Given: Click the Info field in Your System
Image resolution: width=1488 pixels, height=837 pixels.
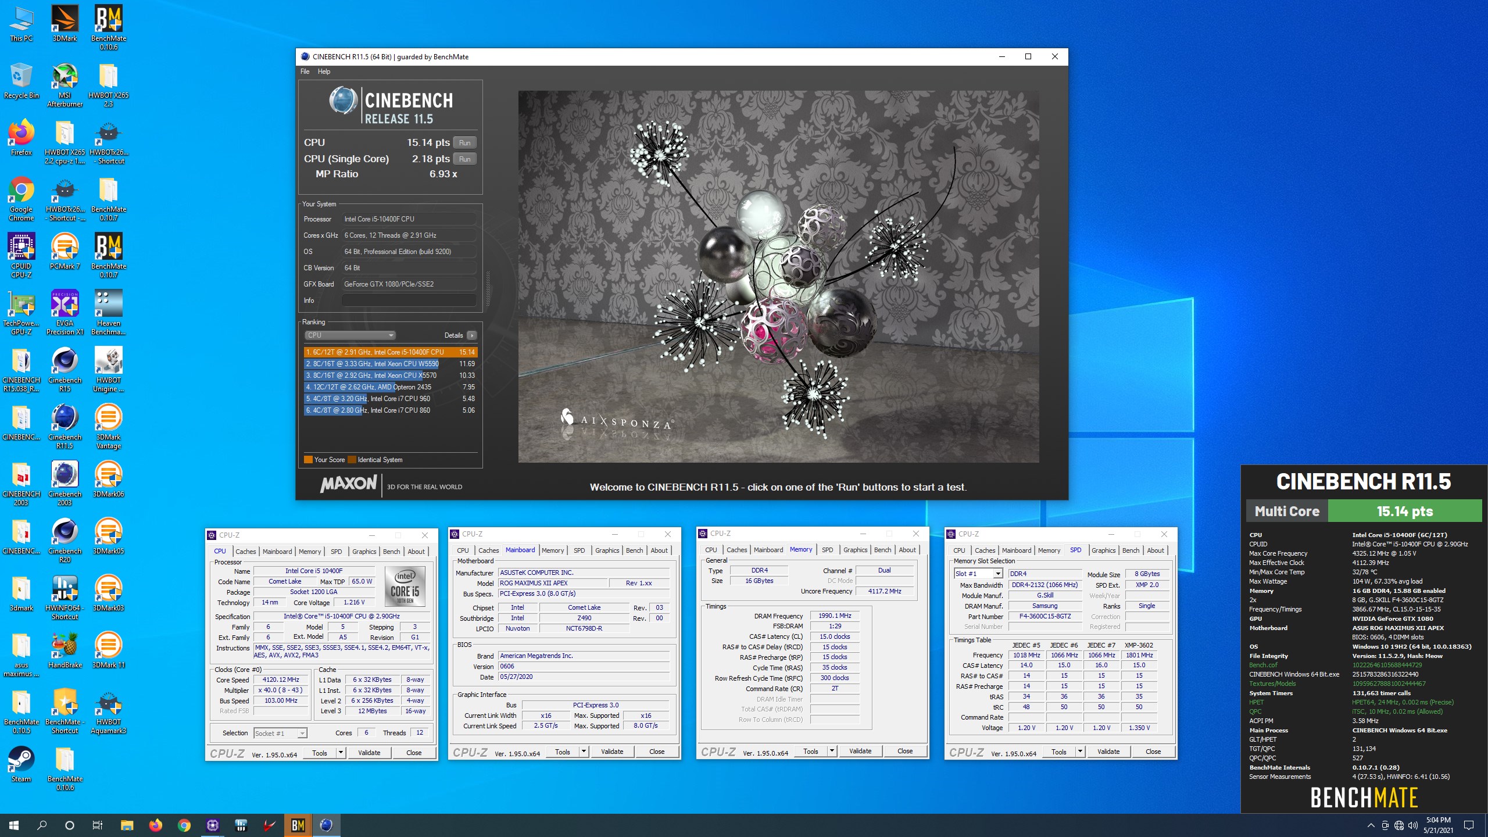Looking at the screenshot, I should [x=409, y=301].
